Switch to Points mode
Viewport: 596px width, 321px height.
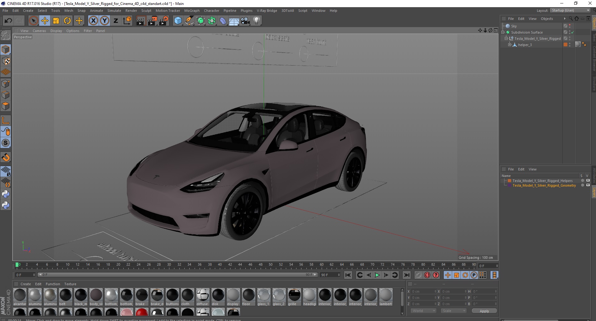point(6,84)
